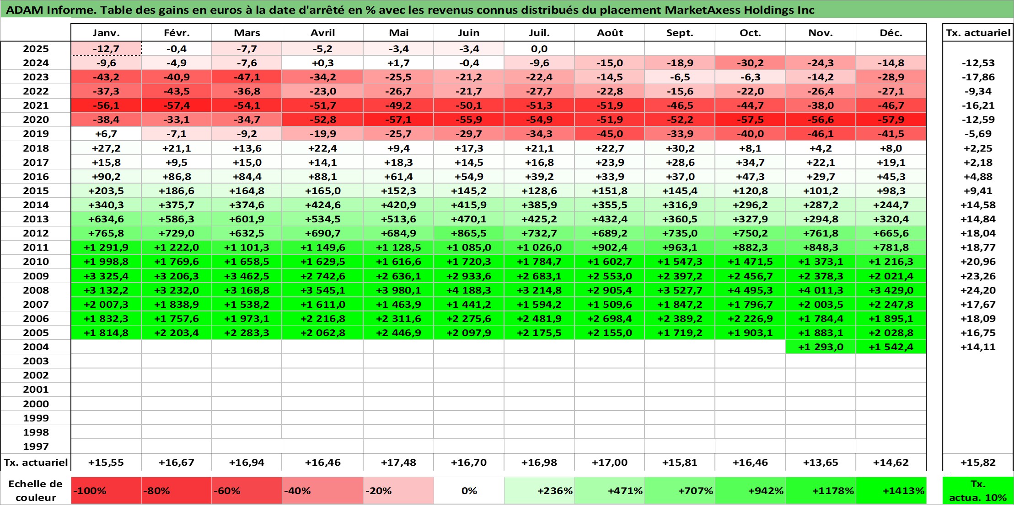Click the Tx. actuariel column header
Viewport: 1014px width, 505px height.
pos(978,32)
